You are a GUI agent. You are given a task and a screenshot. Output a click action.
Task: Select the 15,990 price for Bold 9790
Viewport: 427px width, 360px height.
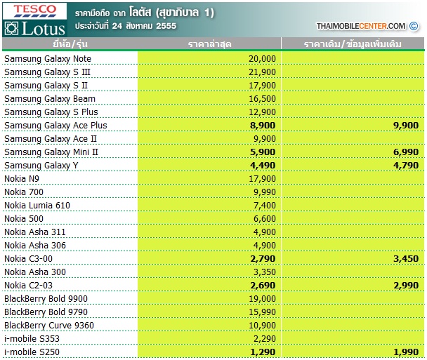coord(262,312)
